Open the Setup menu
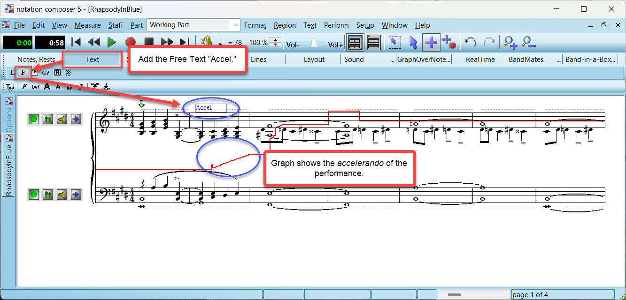 pos(365,25)
